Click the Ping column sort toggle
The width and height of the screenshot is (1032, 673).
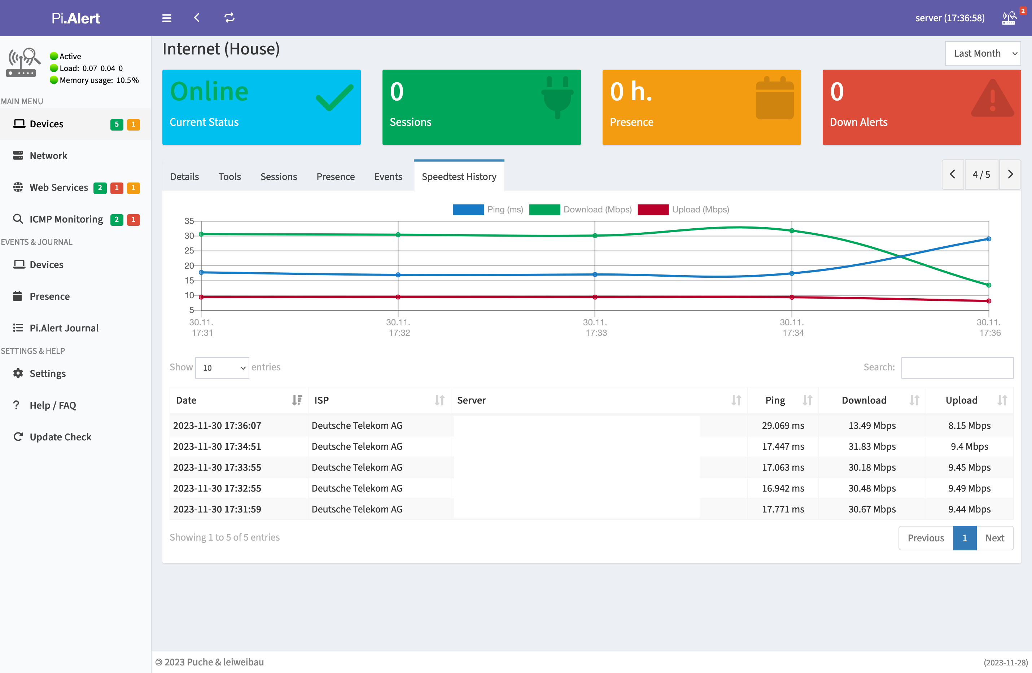pyautogui.click(x=807, y=400)
